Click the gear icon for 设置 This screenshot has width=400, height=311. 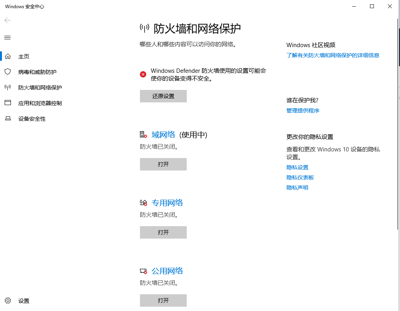pos(8,300)
